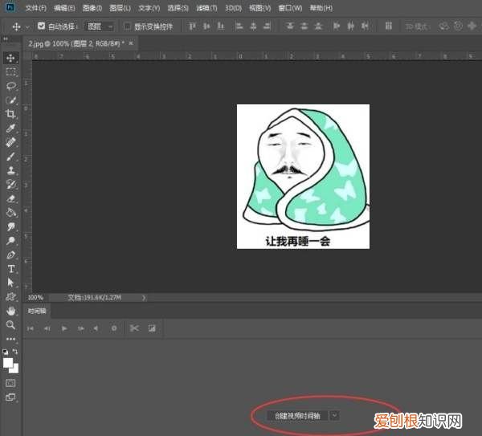Open the 图像(I) menu
The width and height of the screenshot is (482, 436).
(x=92, y=8)
